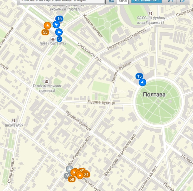
Task: Open the 'Все машины' dropdown
Action: (146, 1)
